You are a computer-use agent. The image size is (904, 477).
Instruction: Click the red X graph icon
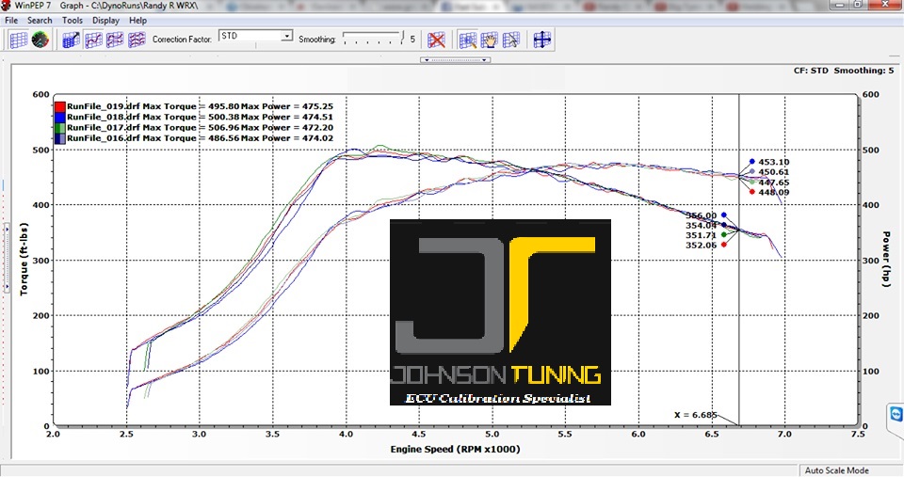coord(436,40)
